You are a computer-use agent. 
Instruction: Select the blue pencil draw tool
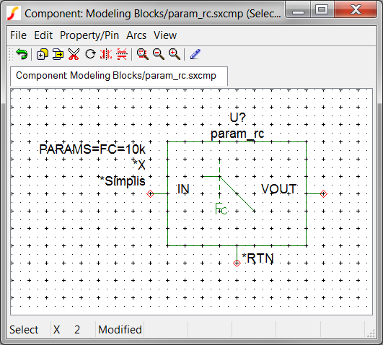click(x=195, y=54)
